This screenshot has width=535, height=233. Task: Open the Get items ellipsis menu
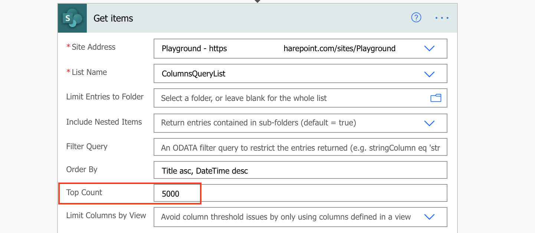(x=442, y=18)
